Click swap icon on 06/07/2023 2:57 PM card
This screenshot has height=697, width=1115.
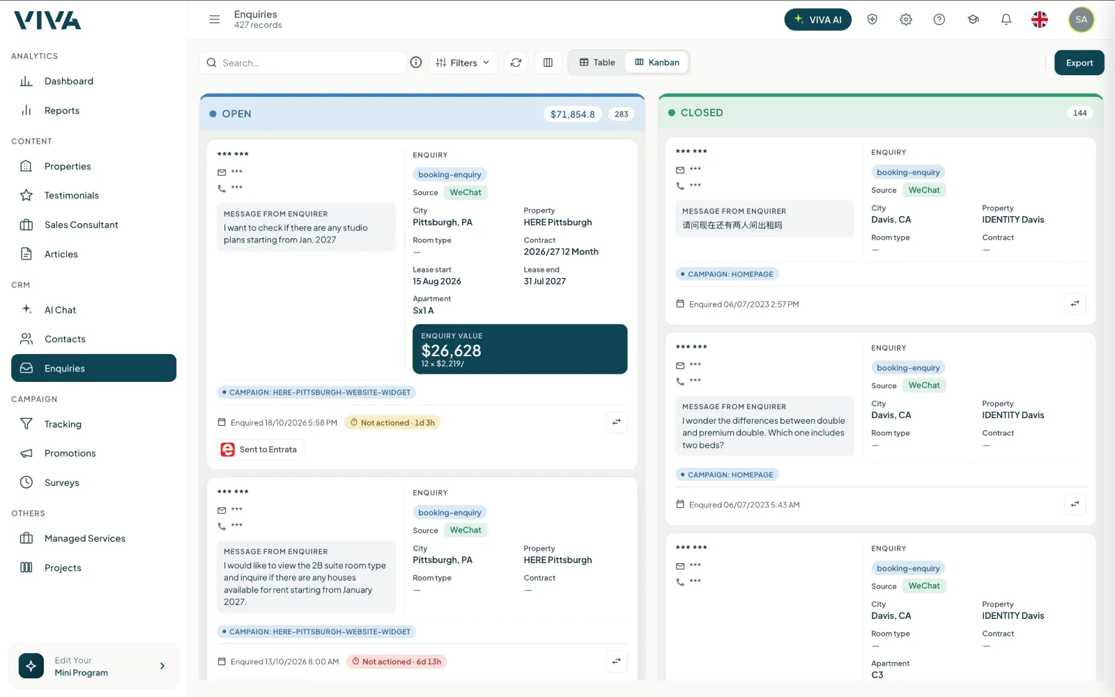pos(1075,304)
